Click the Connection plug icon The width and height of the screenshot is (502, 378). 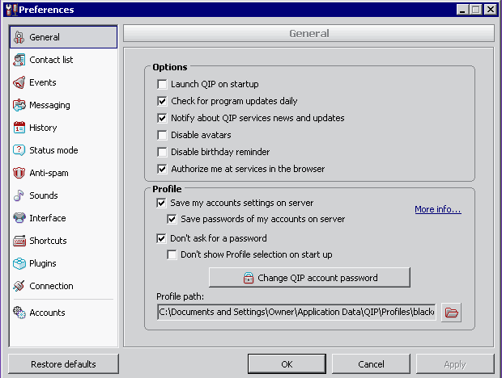pos(19,286)
